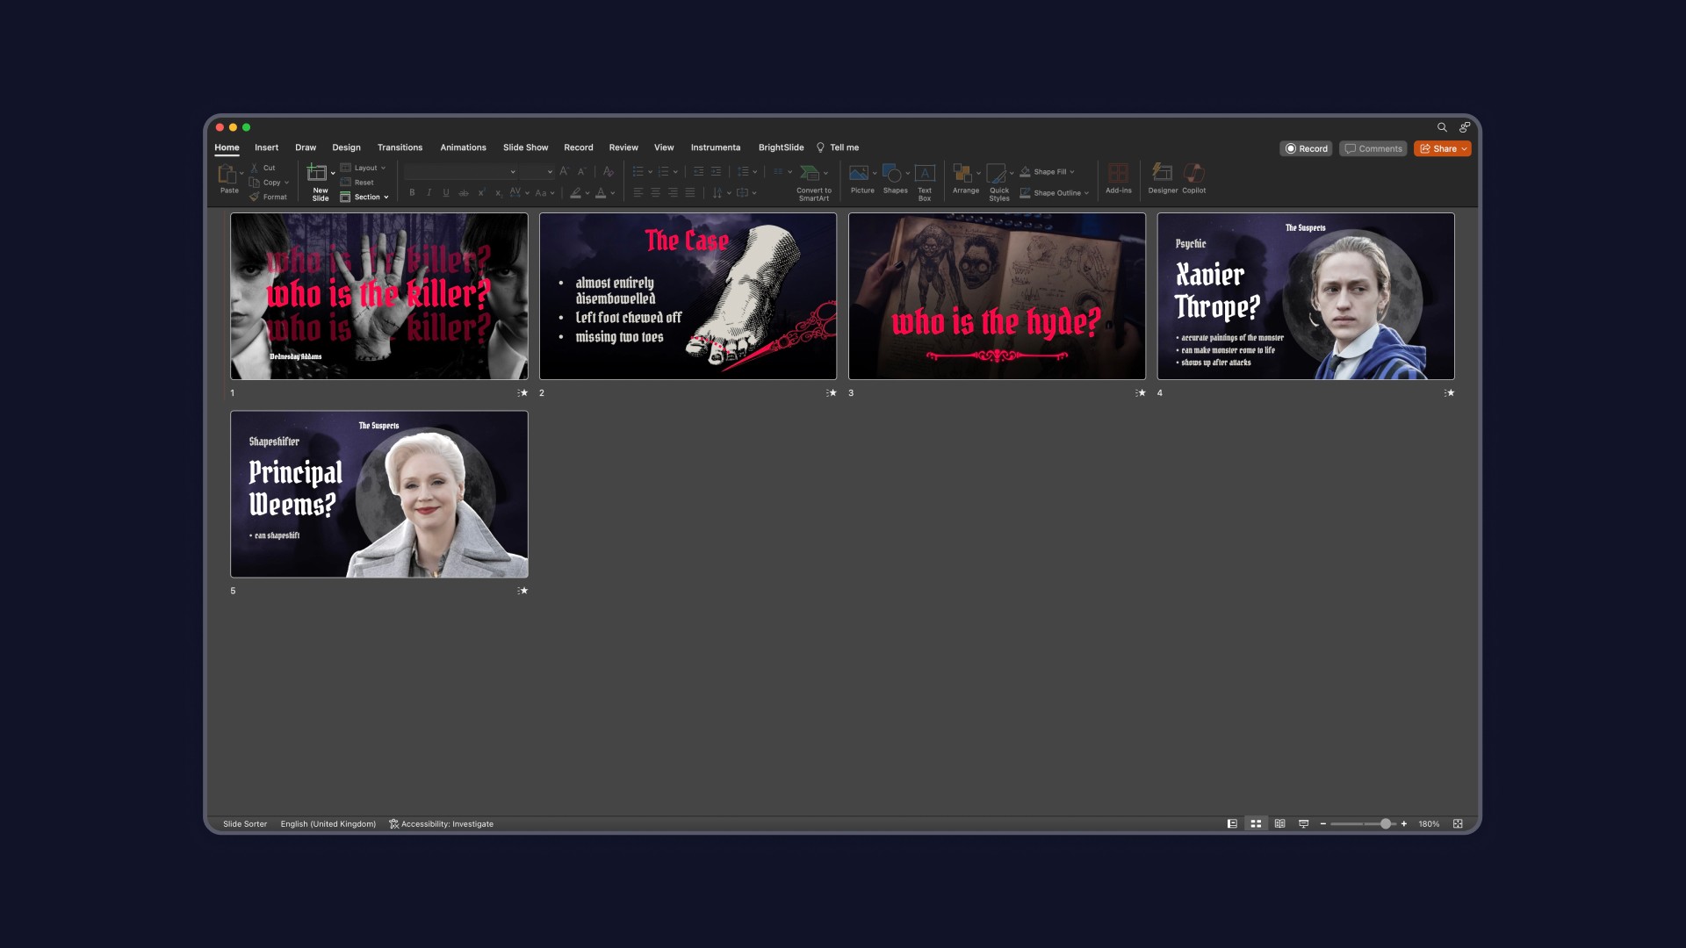Start Slide Show from status bar
The height and width of the screenshot is (948, 1686).
1303,824
